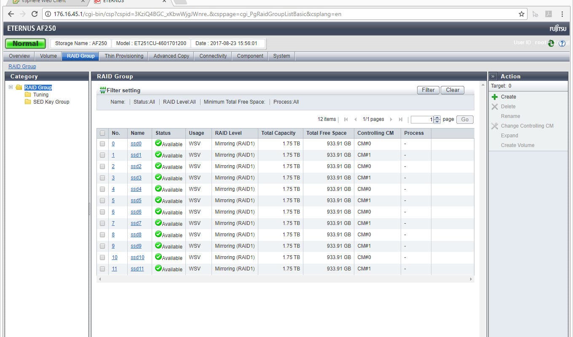The image size is (573, 337).
Task: Click the table's right scroll arrow
Action: click(x=471, y=279)
